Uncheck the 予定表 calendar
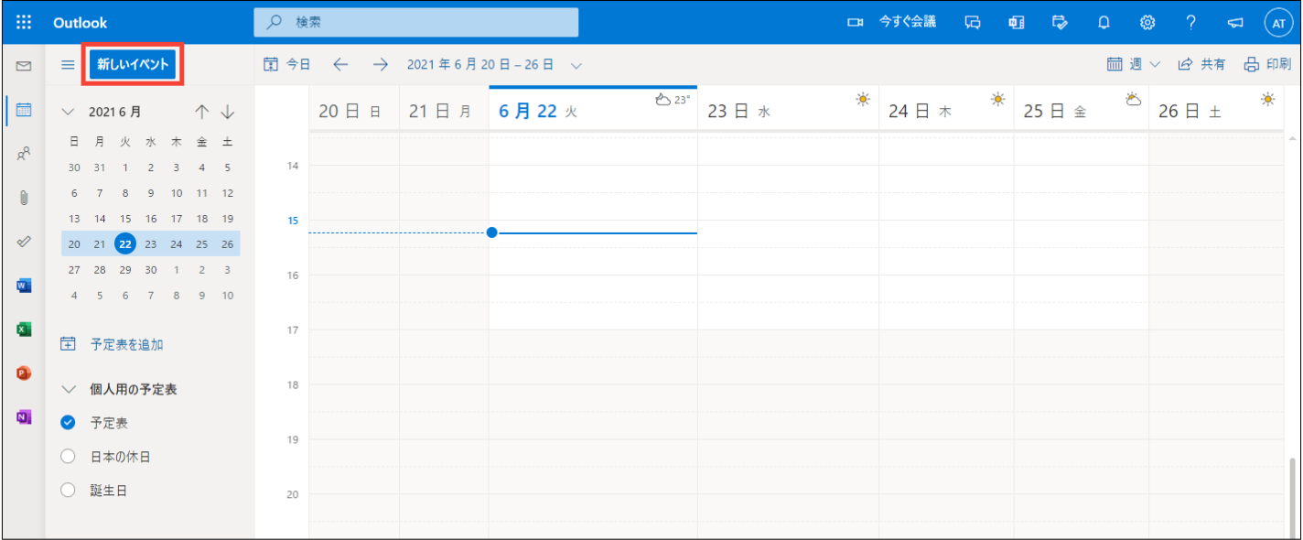The image size is (1303, 540). [x=67, y=423]
